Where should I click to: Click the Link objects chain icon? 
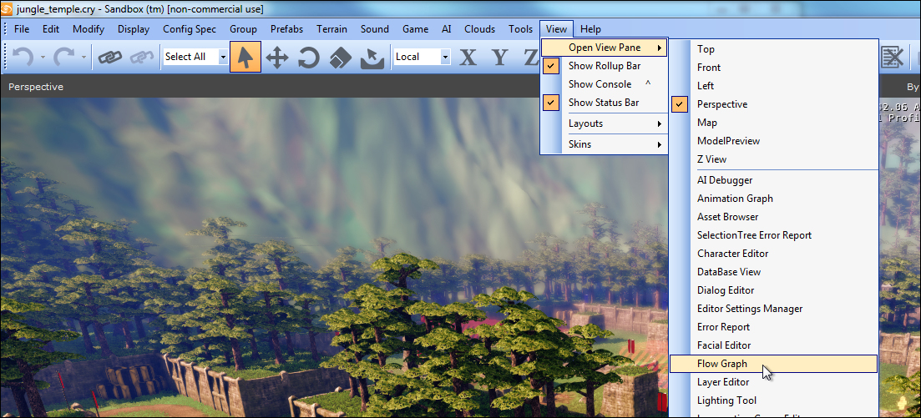pos(110,57)
